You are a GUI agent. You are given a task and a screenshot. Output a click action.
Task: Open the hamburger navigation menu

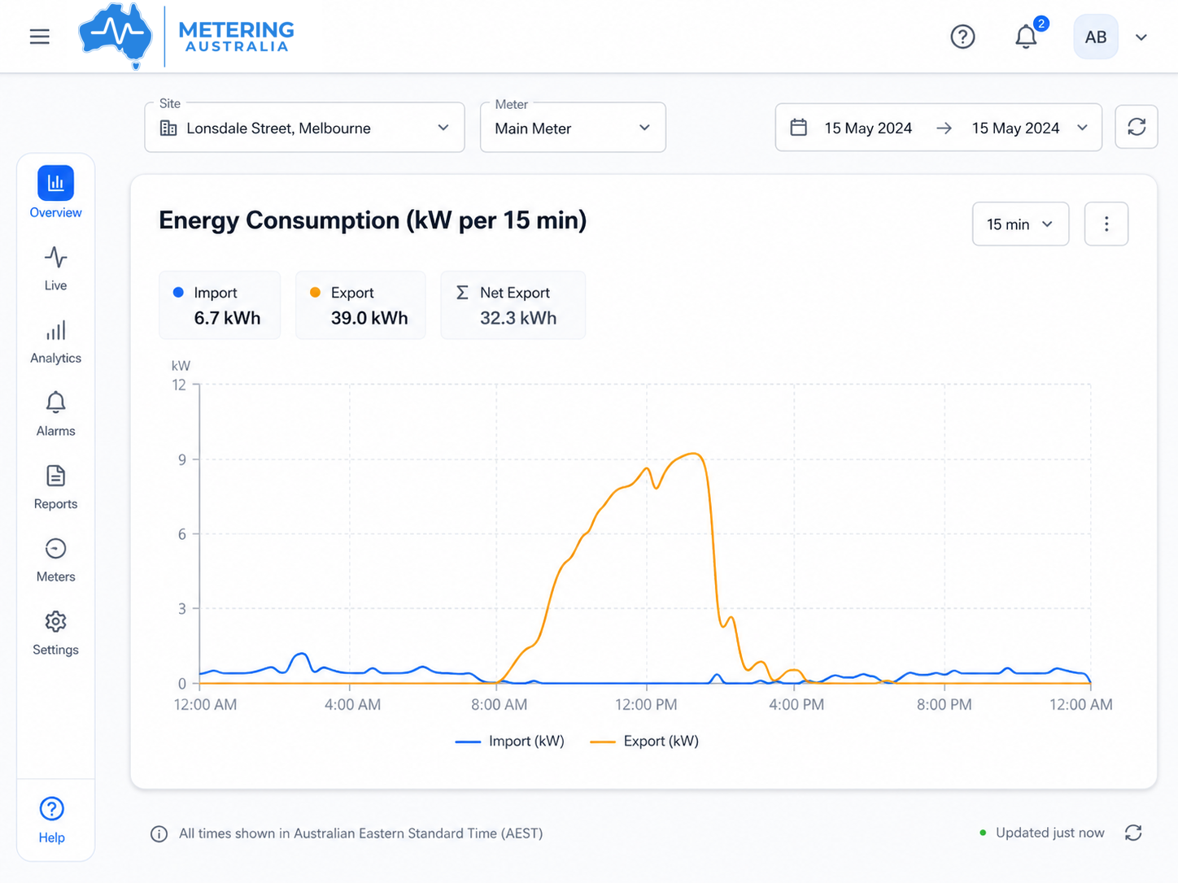(39, 37)
